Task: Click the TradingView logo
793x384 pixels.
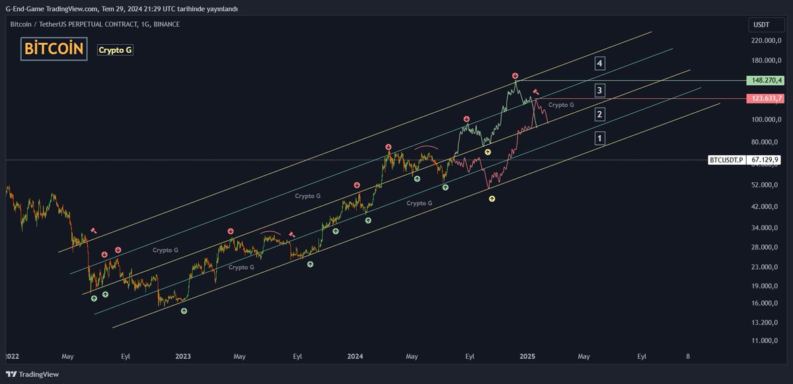Action: 32,374
